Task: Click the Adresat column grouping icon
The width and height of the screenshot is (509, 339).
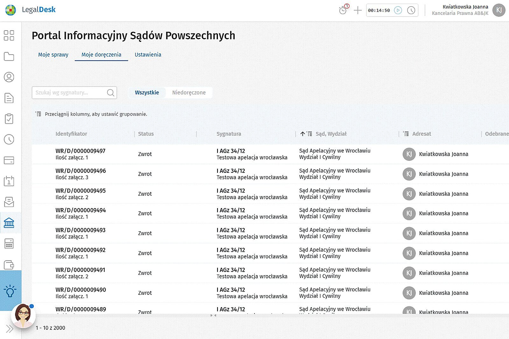Action: [x=406, y=134]
